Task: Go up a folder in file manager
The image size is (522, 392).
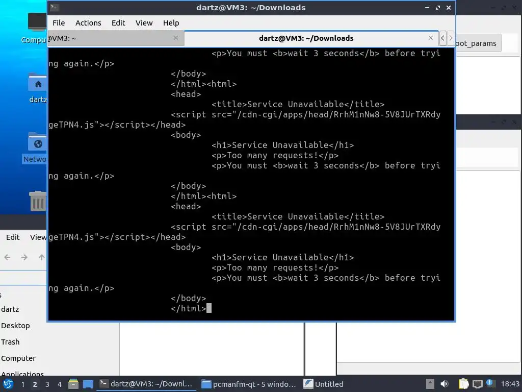Action: pos(42,257)
